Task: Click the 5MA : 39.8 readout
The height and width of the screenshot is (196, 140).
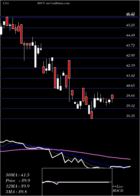Action: click(16, 192)
